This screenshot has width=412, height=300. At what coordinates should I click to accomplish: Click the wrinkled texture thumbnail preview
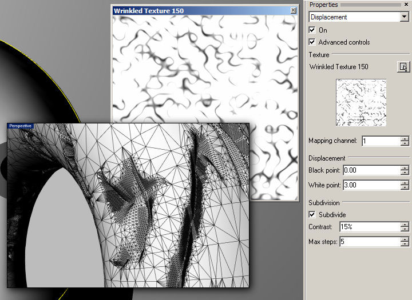[x=361, y=102]
